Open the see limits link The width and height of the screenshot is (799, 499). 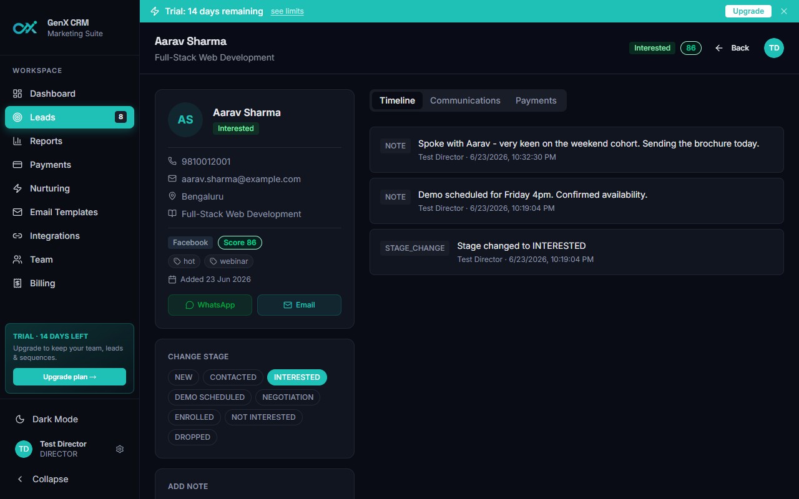287,11
